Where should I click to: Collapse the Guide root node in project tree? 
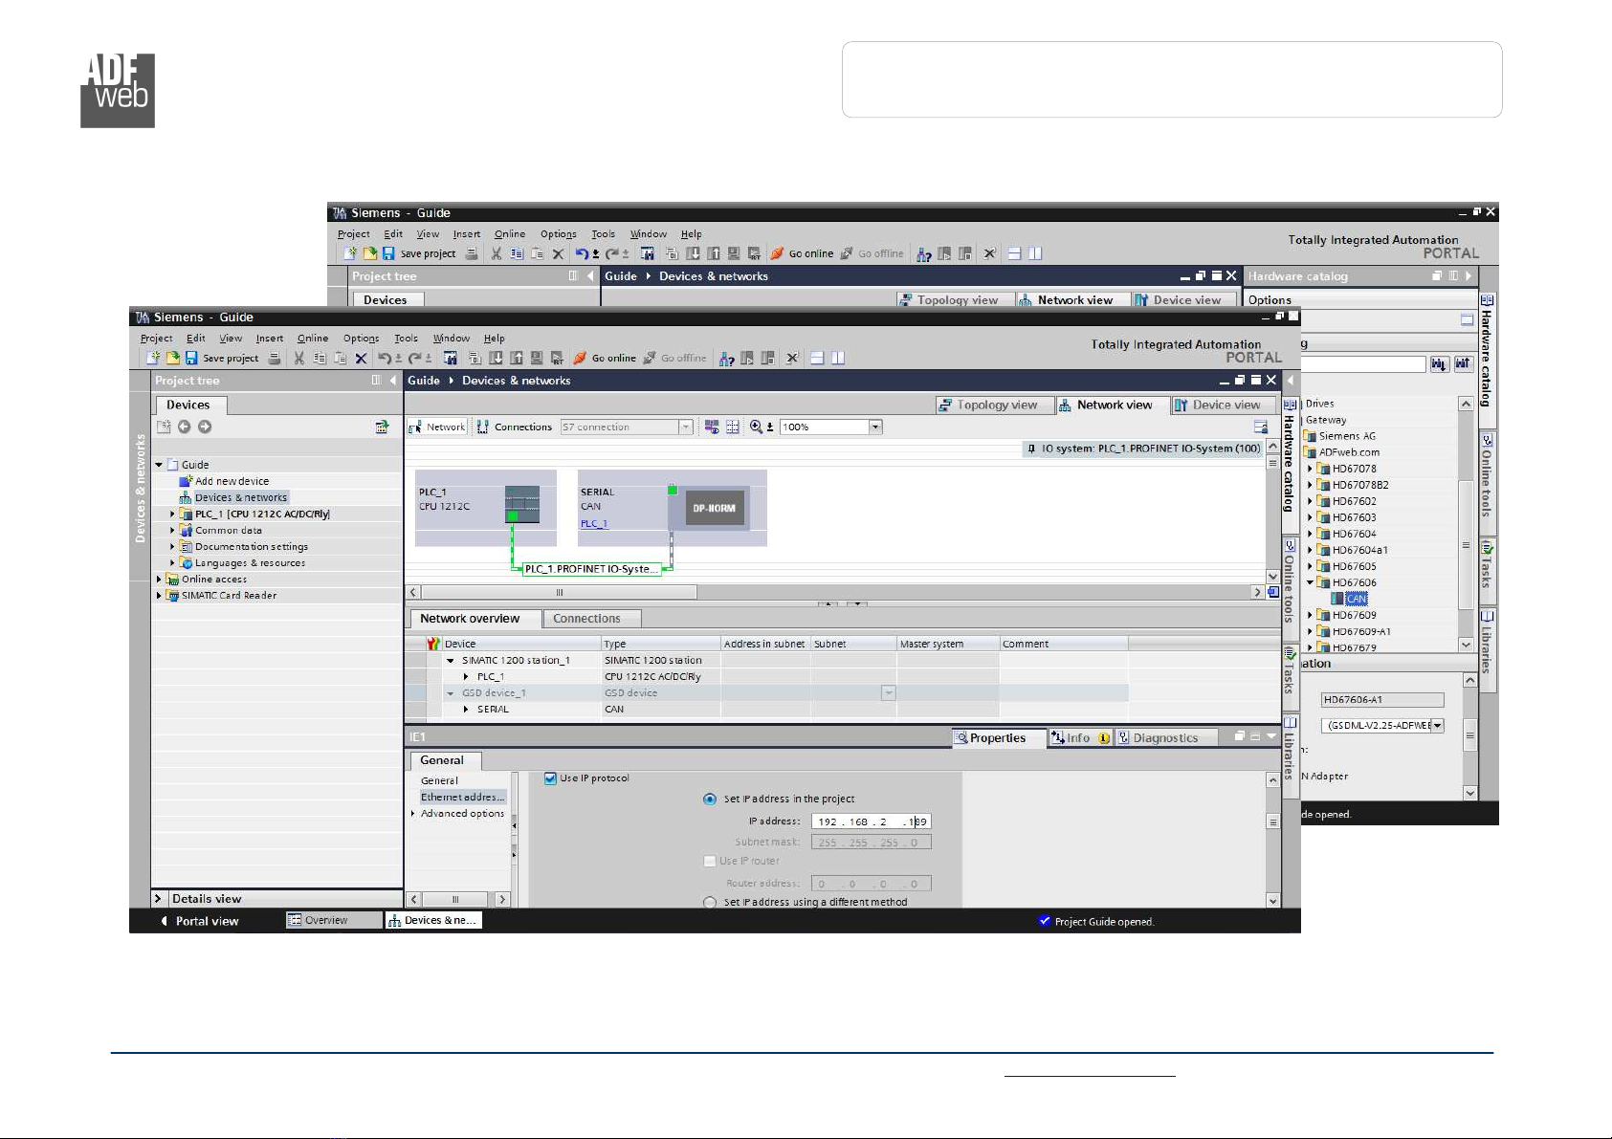coord(160,465)
